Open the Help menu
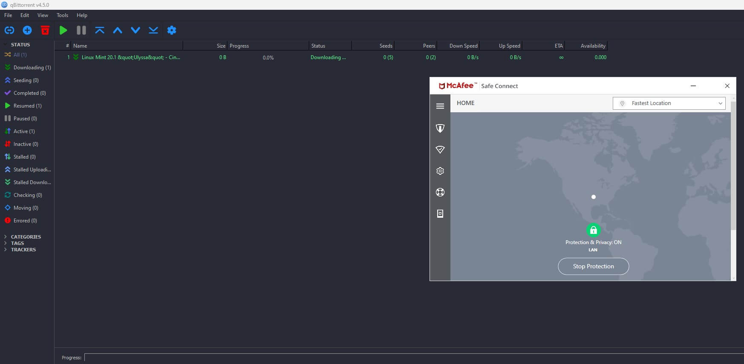744x364 pixels. [x=82, y=15]
